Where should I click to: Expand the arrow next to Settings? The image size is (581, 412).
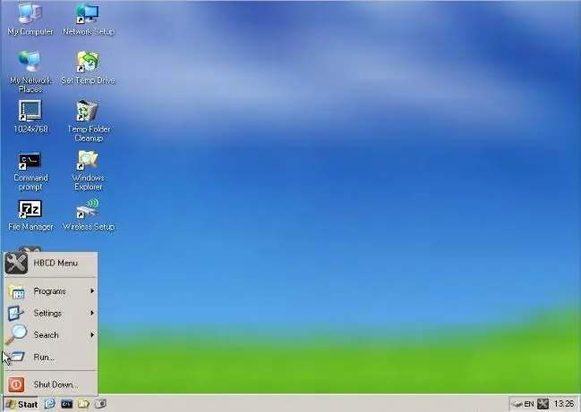[x=92, y=313]
